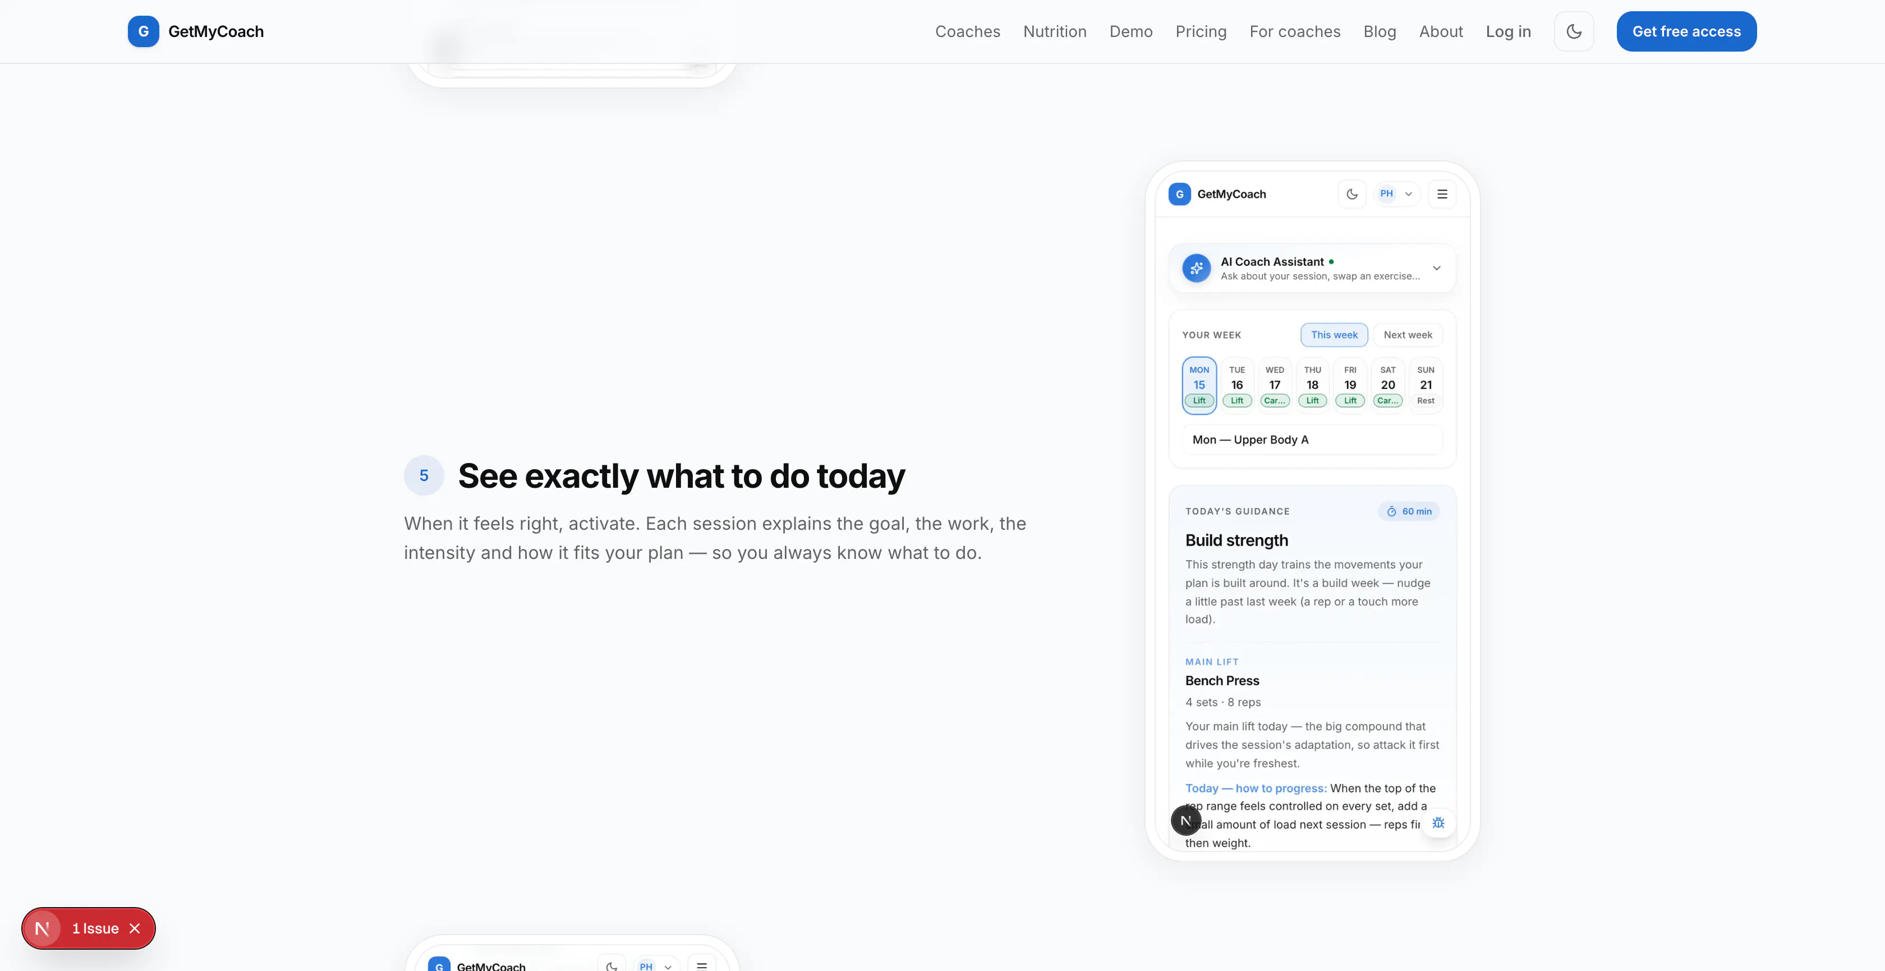Click Today — how to progress text

pos(1256,788)
